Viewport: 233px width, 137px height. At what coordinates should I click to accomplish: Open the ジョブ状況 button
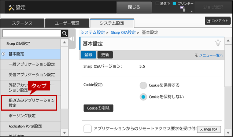tap(213, 7)
